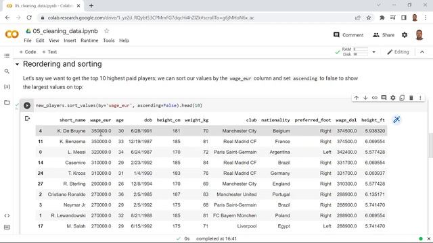
Task: Open the File menu
Action: pos(28,40)
